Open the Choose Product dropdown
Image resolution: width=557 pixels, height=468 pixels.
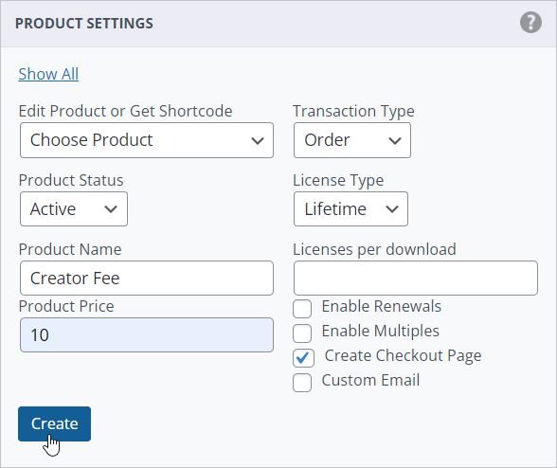click(x=147, y=140)
